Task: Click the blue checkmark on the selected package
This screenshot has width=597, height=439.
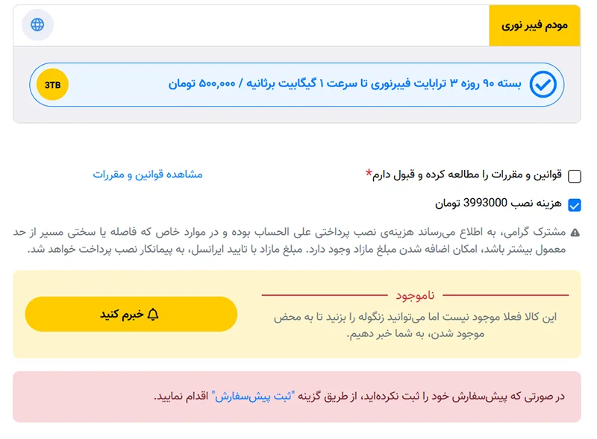Action: [542, 84]
